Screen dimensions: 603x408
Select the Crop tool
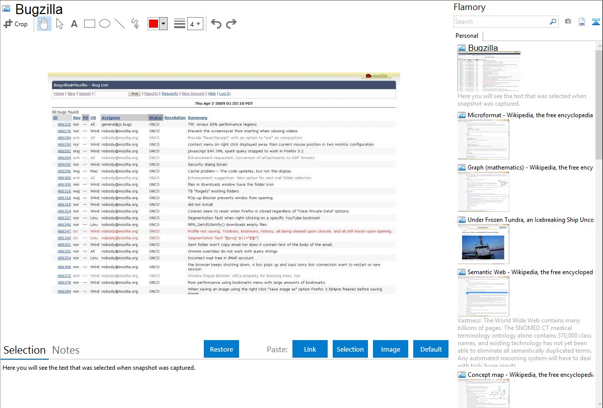[x=16, y=24]
